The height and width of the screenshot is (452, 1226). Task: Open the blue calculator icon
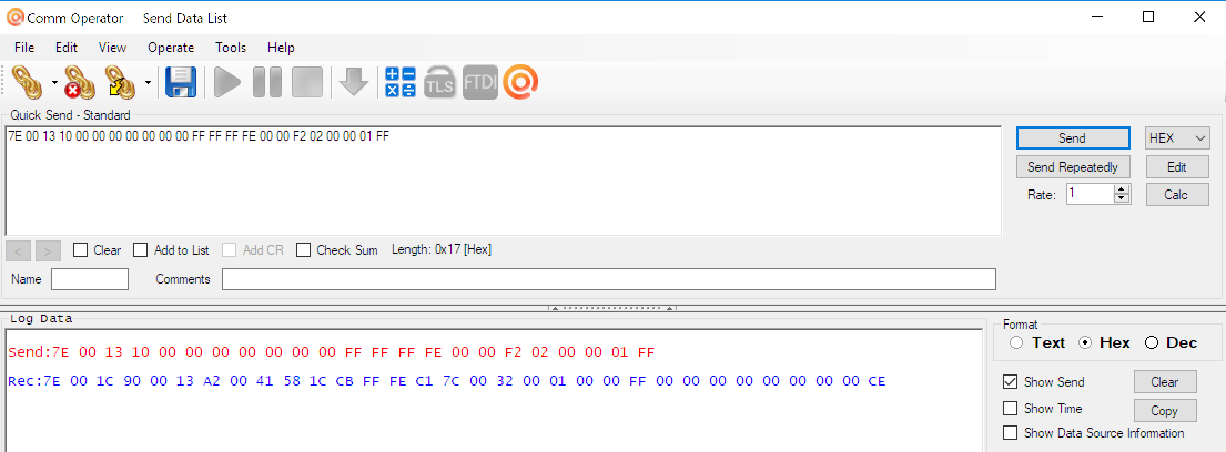click(401, 83)
